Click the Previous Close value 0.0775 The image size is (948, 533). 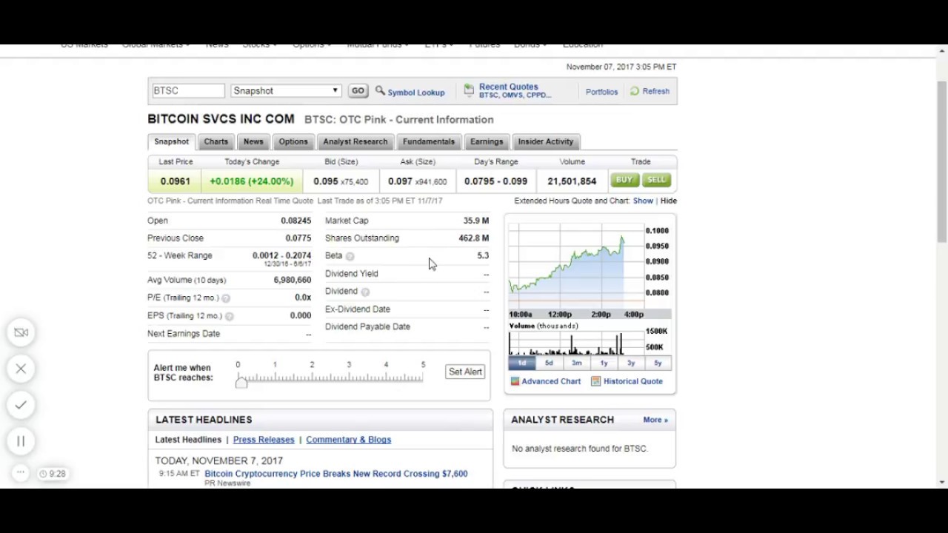point(298,238)
